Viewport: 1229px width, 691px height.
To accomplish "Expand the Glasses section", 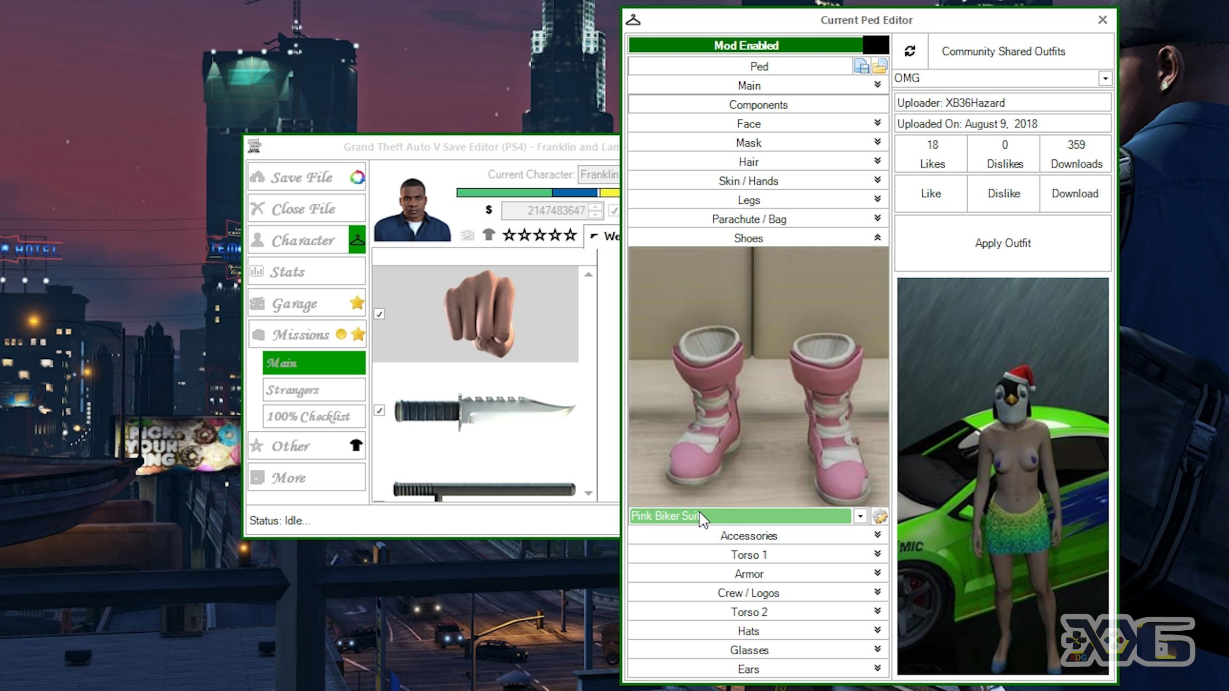I will coord(758,650).
